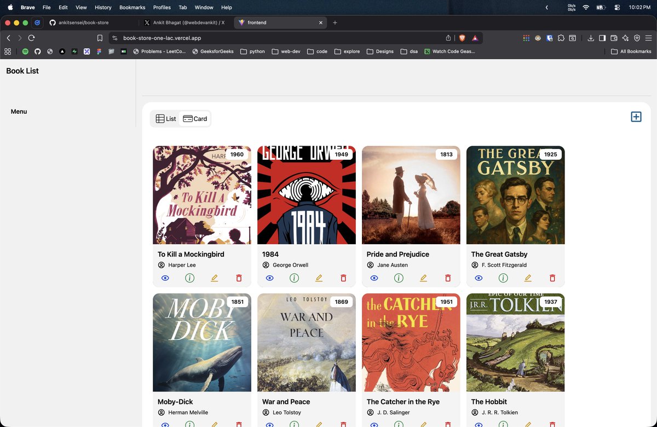Edit To Kill a Mockingbird pencil icon
This screenshot has height=427, width=657.
pyautogui.click(x=214, y=278)
